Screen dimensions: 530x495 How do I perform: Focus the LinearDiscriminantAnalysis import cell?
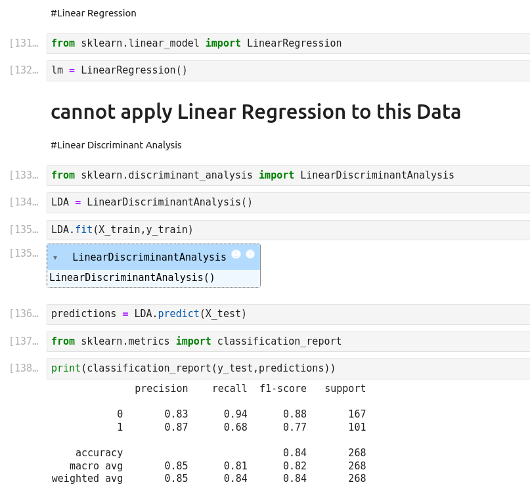pyautogui.click(x=288, y=175)
